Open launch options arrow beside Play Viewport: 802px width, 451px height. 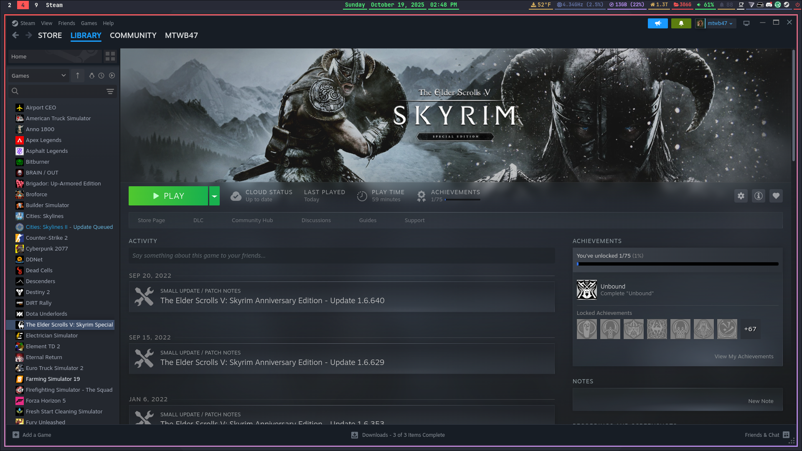[x=214, y=196]
